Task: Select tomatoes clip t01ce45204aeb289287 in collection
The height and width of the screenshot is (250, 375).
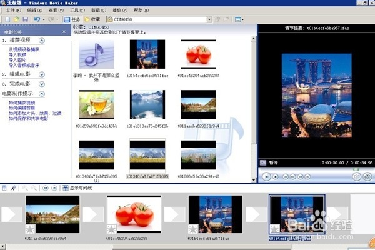Action: coord(199,54)
